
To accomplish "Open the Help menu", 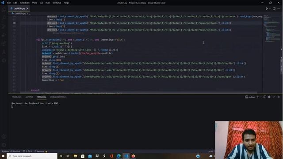I will coord(66,3).
